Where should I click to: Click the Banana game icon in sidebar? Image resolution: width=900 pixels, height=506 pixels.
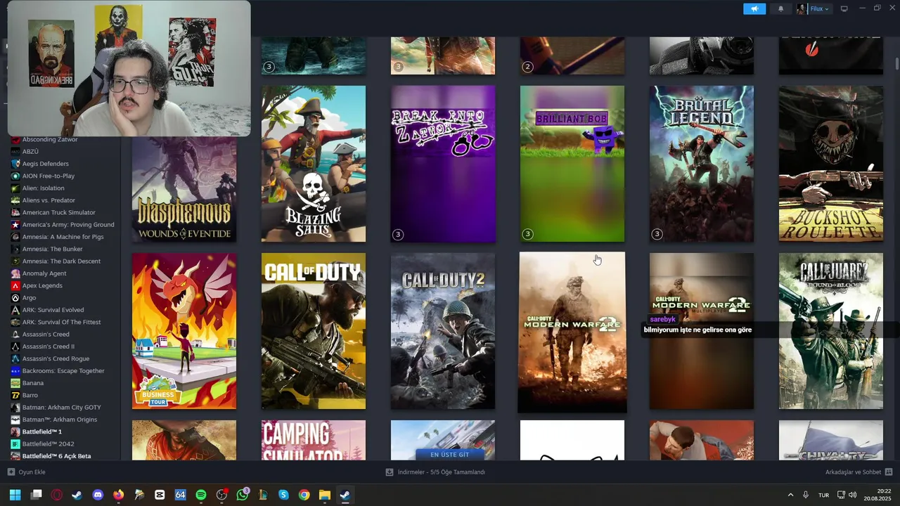(x=15, y=383)
